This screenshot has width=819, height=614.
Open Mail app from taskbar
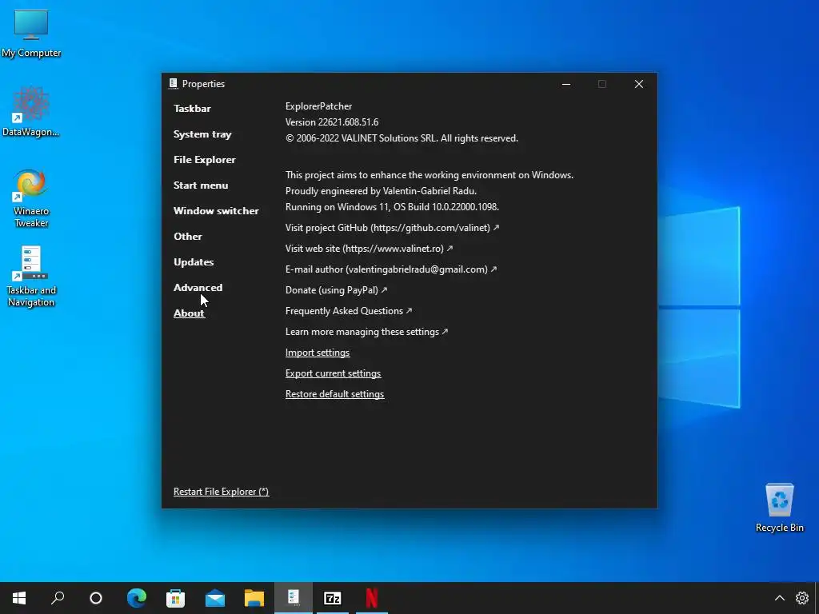(214, 598)
